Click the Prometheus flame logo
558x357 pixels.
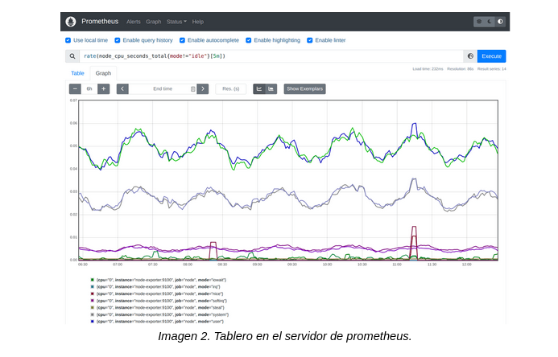[71, 22]
